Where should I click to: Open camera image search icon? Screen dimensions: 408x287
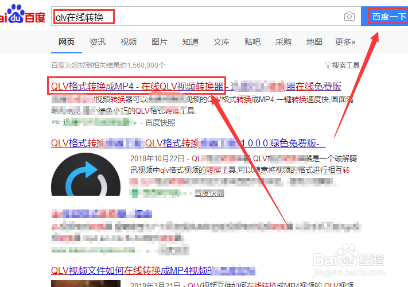[x=349, y=17]
